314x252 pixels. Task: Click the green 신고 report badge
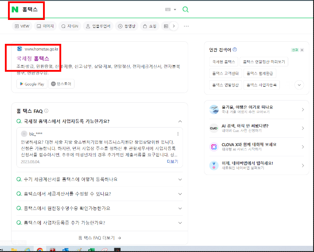[x=295, y=50]
